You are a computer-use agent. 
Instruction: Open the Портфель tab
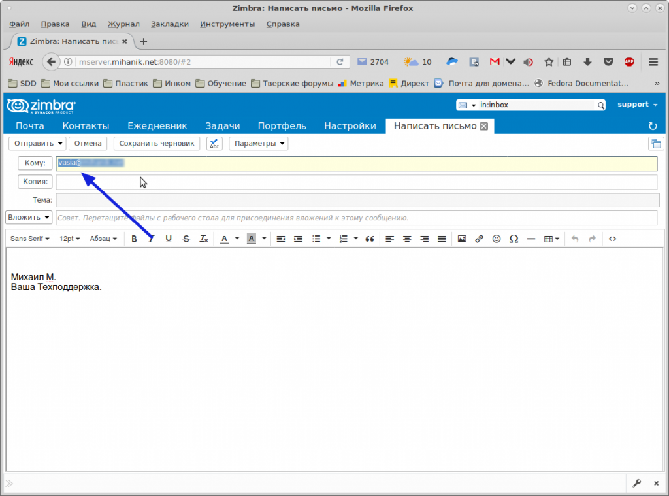click(282, 126)
